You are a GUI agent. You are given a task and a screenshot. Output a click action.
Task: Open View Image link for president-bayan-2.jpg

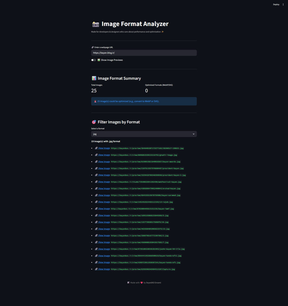(x=103, y=175)
